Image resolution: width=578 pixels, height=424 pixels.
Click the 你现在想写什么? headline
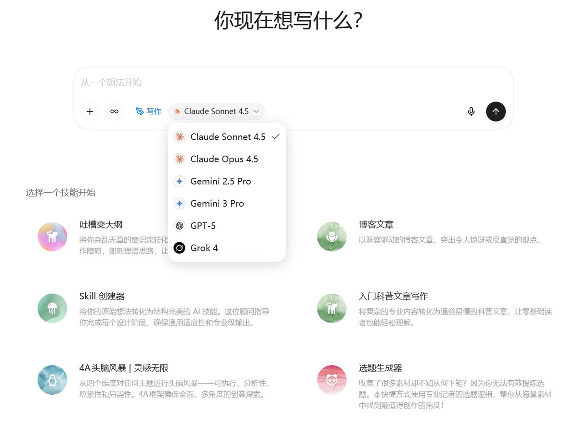[288, 21]
